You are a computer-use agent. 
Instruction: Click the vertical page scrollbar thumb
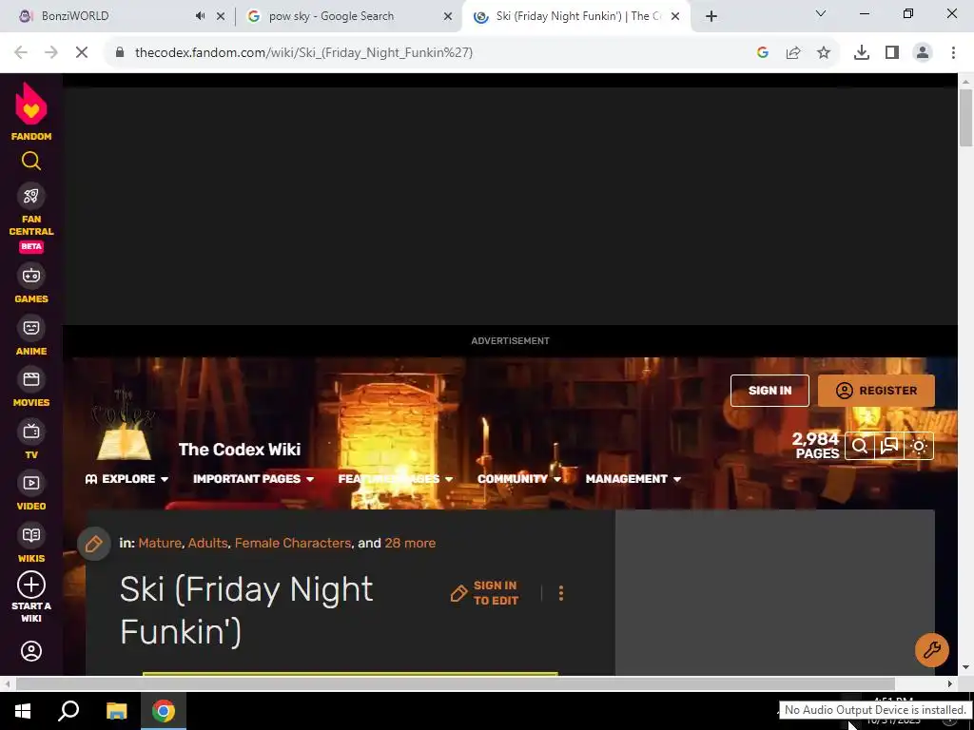pos(965,118)
